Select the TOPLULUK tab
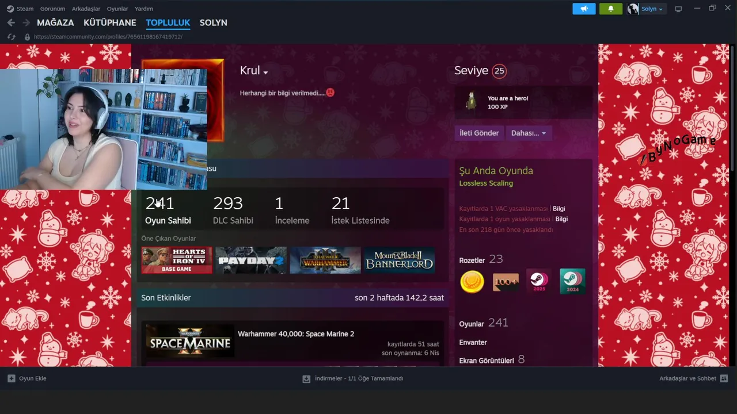Viewport: 737px width, 414px height. 168,22
